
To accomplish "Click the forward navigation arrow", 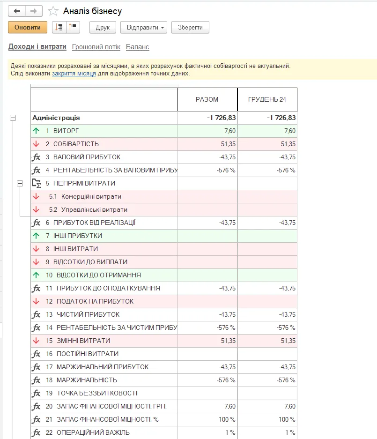I will 34,11.
